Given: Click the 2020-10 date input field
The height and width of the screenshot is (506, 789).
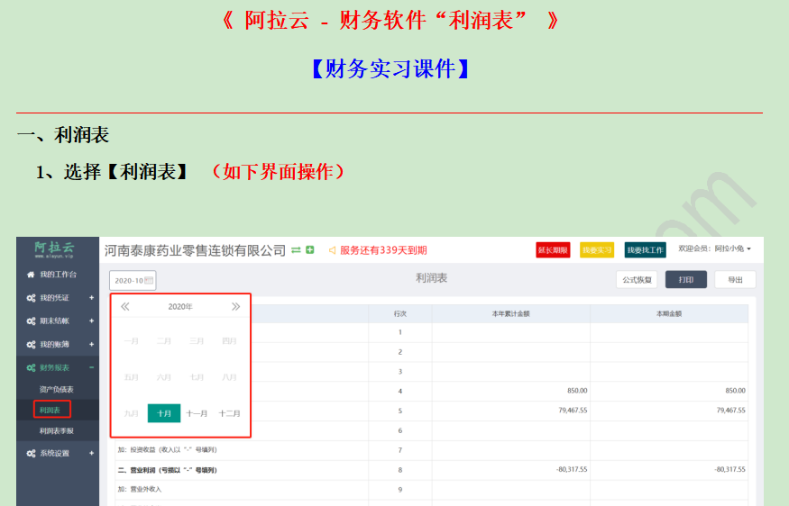Looking at the screenshot, I should (133, 280).
